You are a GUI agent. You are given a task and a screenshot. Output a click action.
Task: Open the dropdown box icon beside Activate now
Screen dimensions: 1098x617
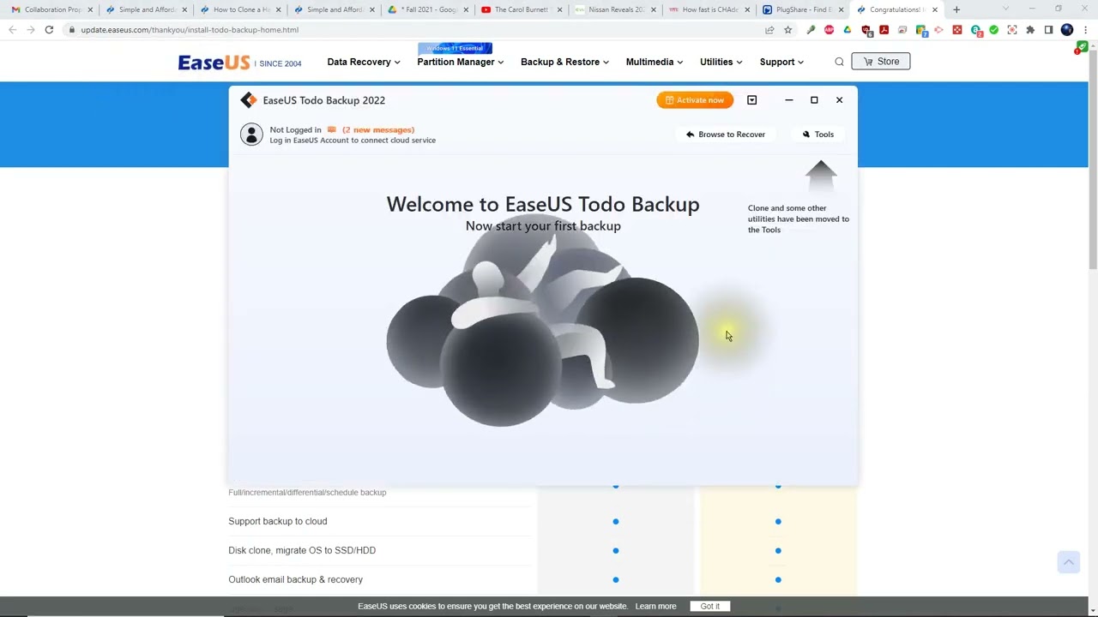pos(751,100)
